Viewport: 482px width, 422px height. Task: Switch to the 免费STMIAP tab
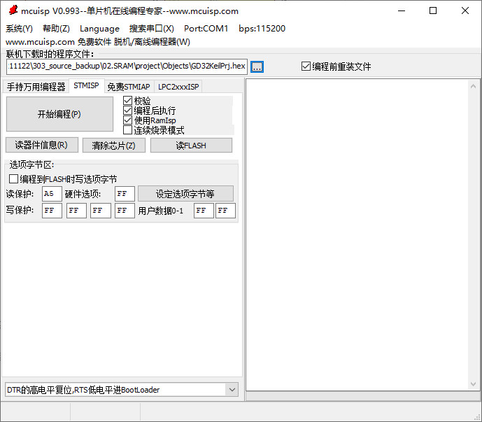click(x=129, y=87)
